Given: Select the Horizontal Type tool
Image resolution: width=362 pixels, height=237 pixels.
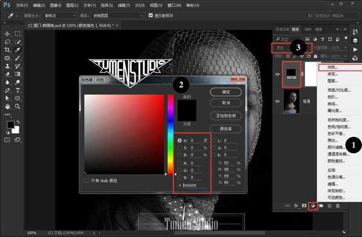Looking at the screenshot, I should 17,90.
